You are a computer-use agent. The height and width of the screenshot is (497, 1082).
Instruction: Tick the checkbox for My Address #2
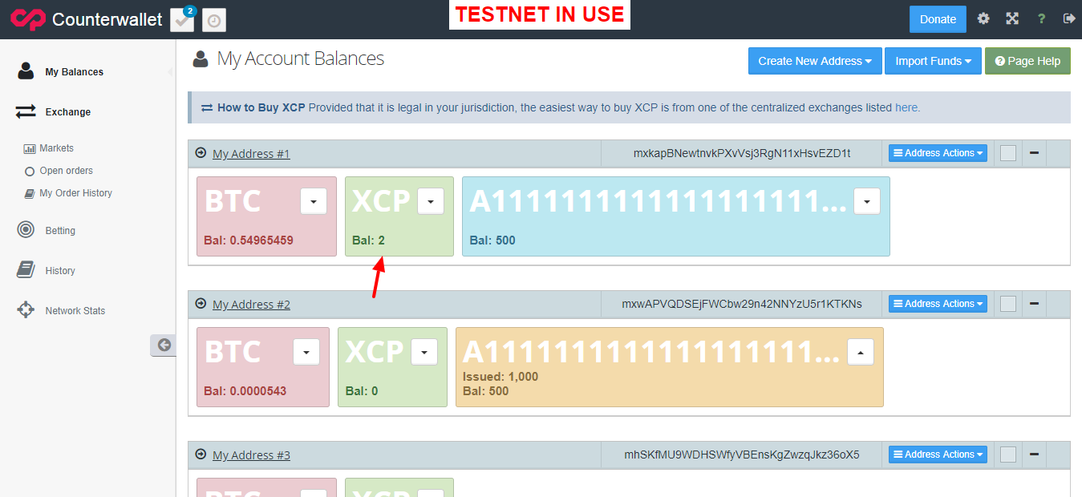point(1008,304)
